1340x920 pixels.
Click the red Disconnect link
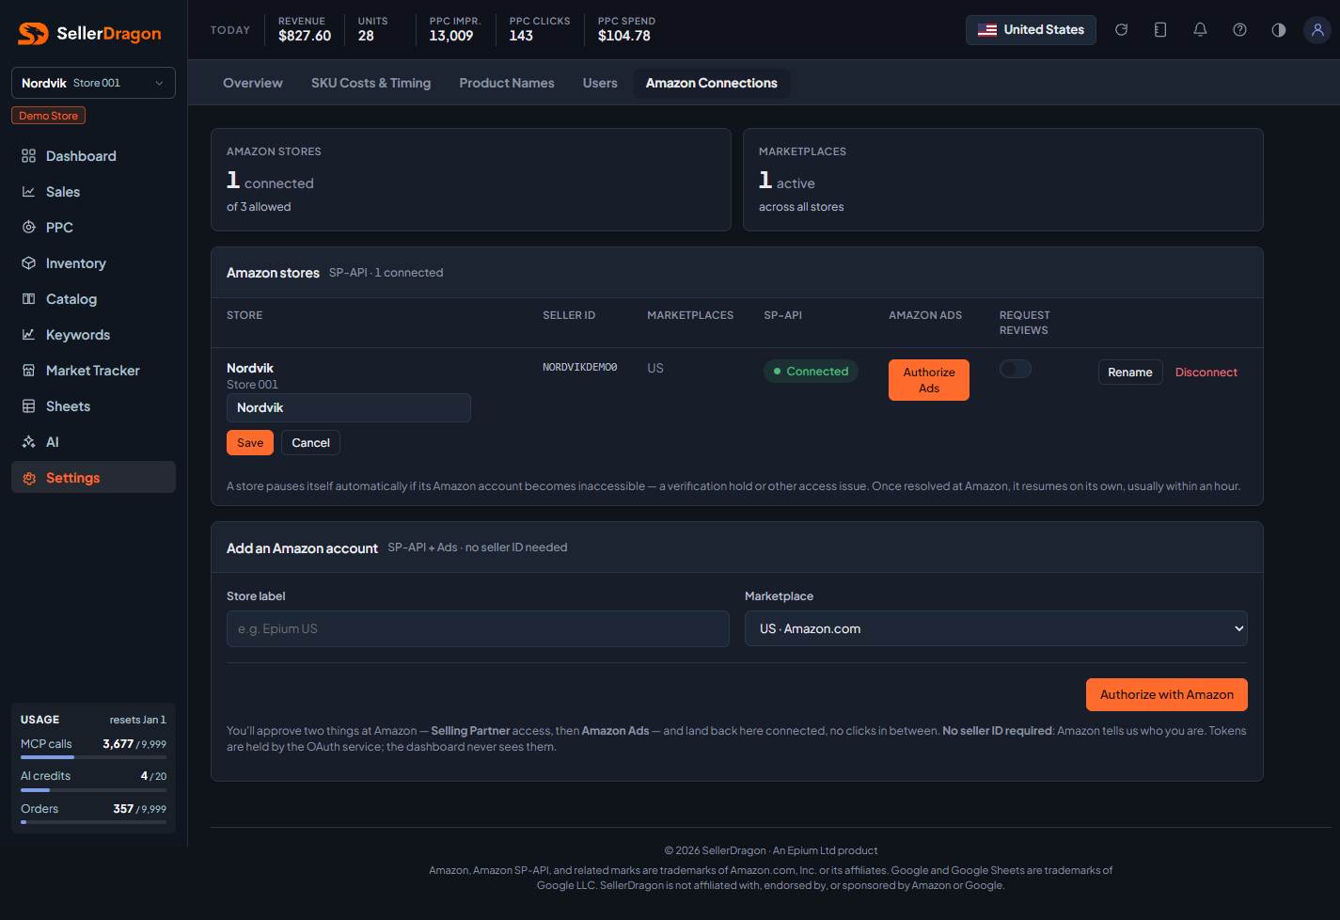click(1206, 373)
